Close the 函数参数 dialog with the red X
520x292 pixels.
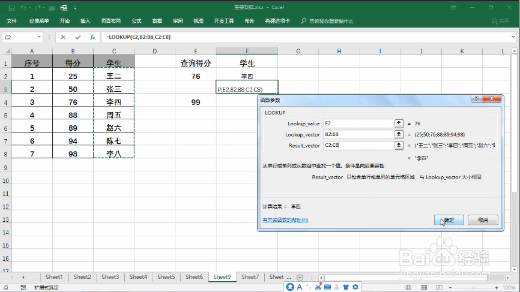click(492, 98)
